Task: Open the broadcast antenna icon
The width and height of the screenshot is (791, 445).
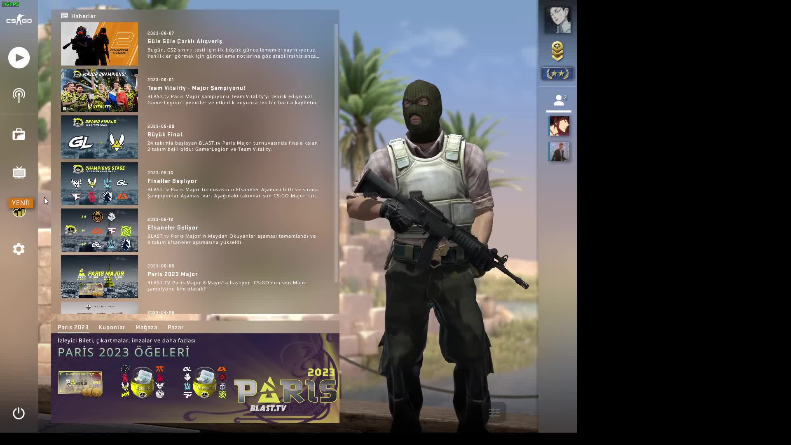Action: click(x=19, y=96)
